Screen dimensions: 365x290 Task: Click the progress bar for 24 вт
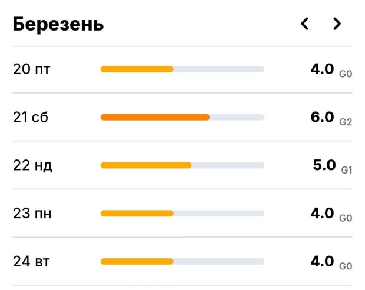click(182, 261)
